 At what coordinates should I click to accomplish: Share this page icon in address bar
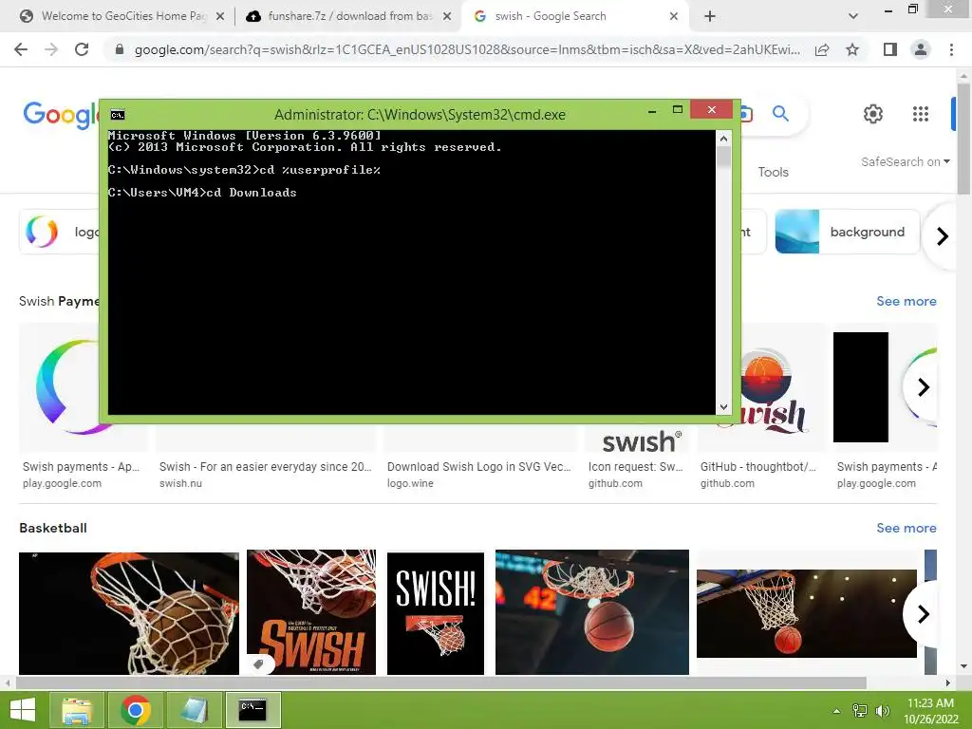pyautogui.click(x=822, y=49)
